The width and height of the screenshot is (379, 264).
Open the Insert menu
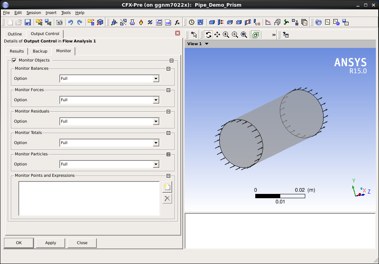coord(51,13)
